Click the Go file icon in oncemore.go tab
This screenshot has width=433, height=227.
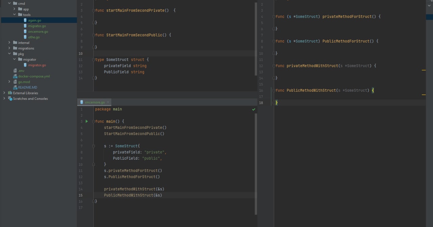tap(82, 102)
